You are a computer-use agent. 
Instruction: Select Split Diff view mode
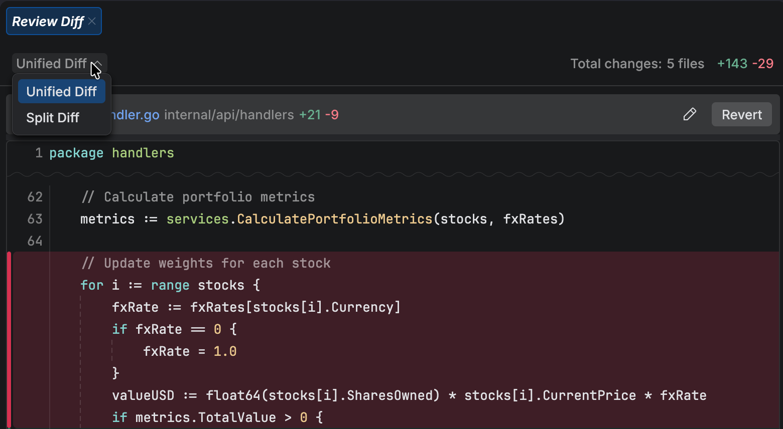[52, 118]
